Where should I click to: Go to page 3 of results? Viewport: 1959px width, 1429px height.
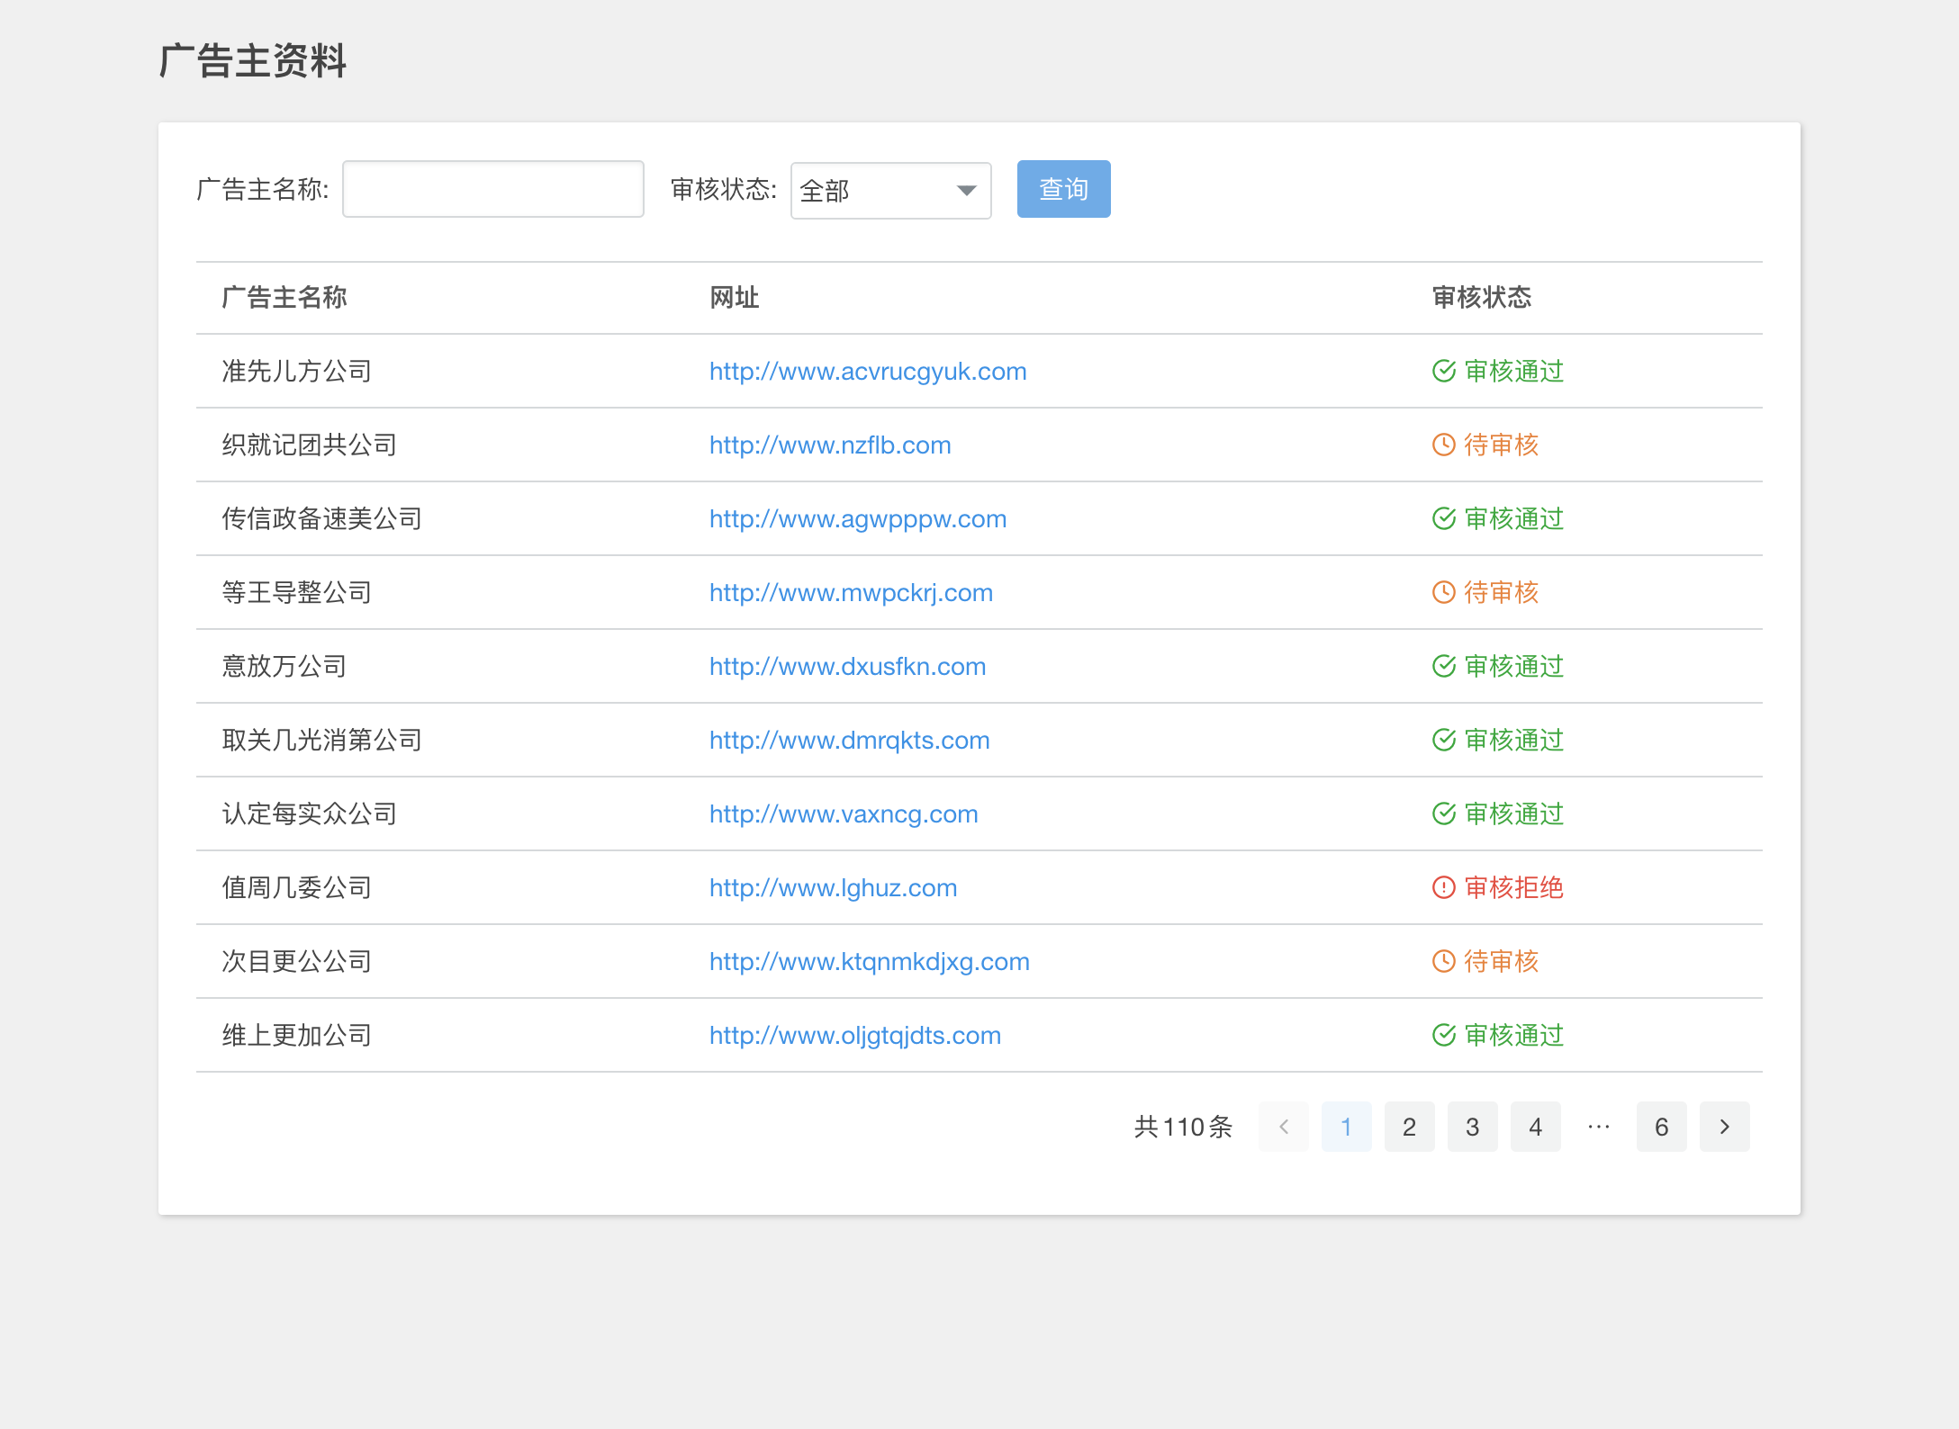1472,1127
